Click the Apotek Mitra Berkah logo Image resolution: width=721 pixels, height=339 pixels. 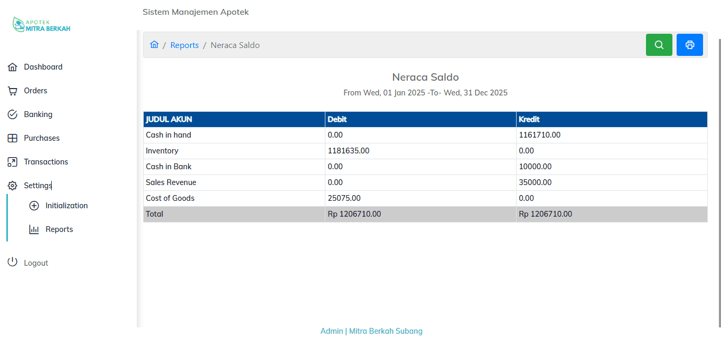click(x=41, y=25)
